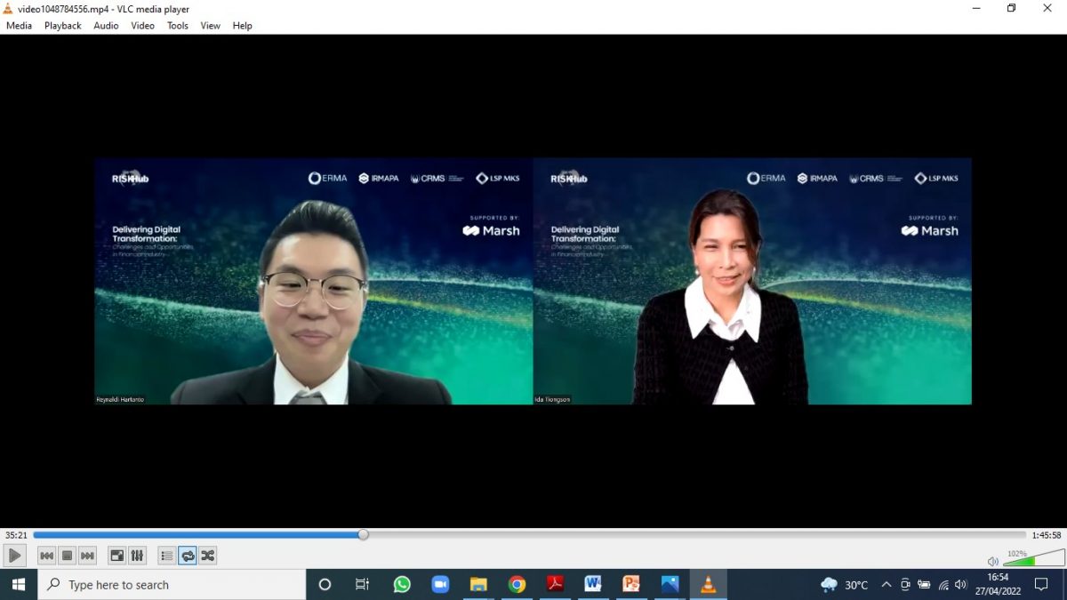This screenshot has width=1067, height=600.
Task: Click the total duration 1:45:58 label
Action: click(x=1047, y=535)
